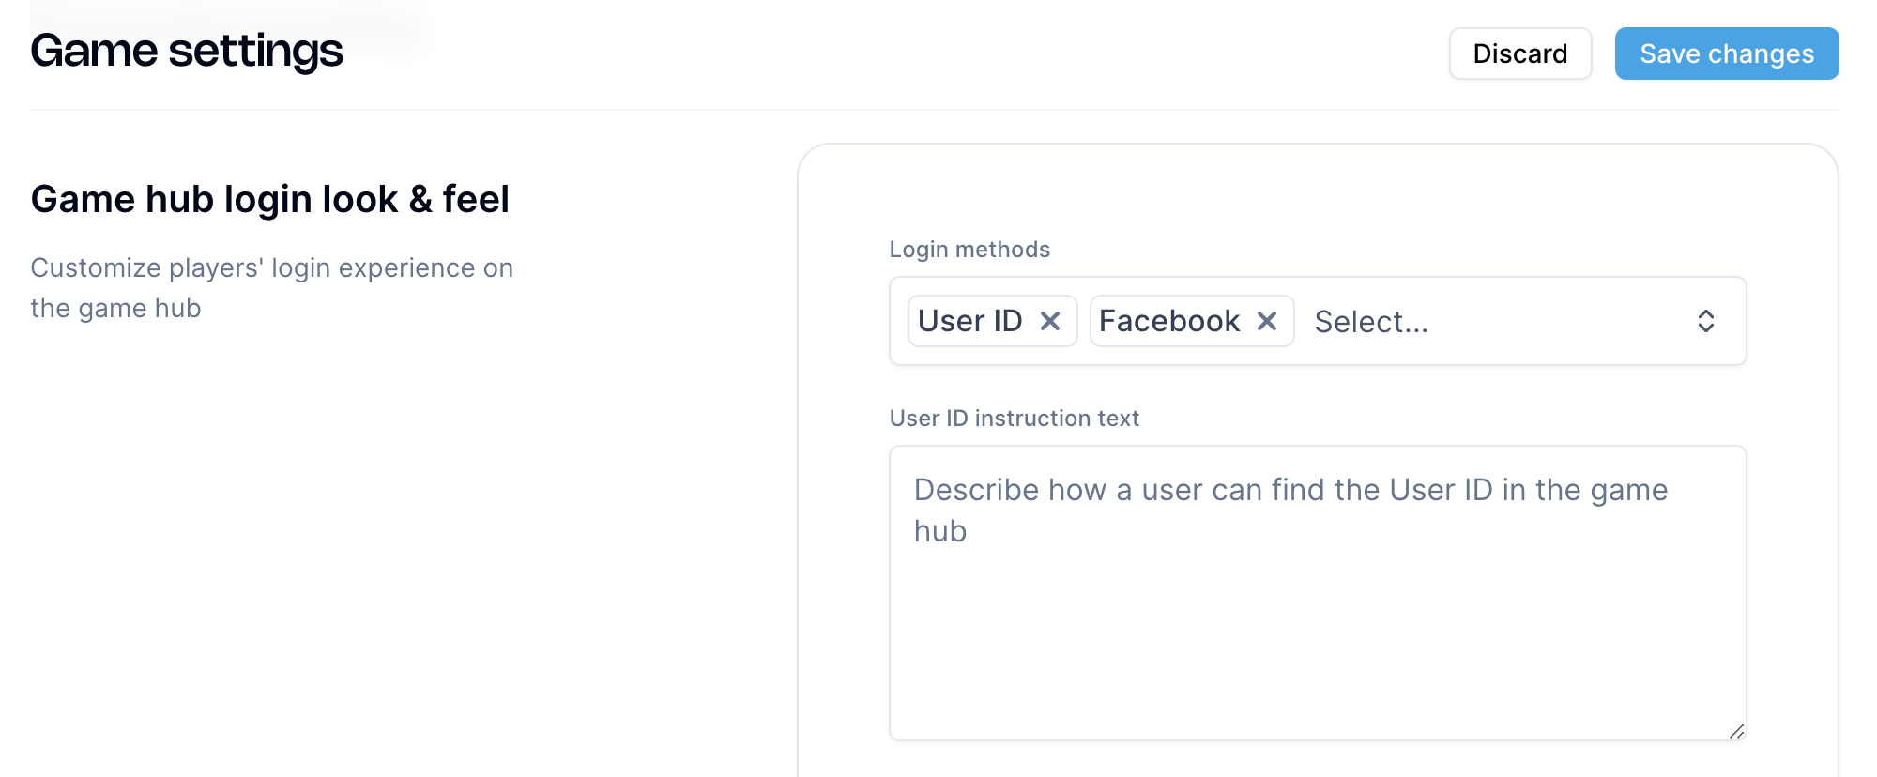Discard the pending changes

coord(1519,53)
